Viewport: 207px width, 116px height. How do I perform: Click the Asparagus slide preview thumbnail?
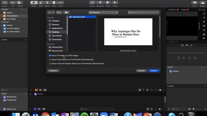pos(128,32)
